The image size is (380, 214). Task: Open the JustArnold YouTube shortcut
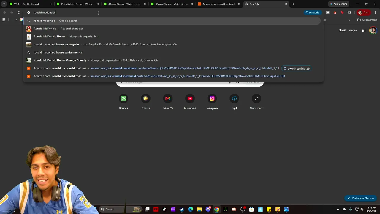point(190,102)
